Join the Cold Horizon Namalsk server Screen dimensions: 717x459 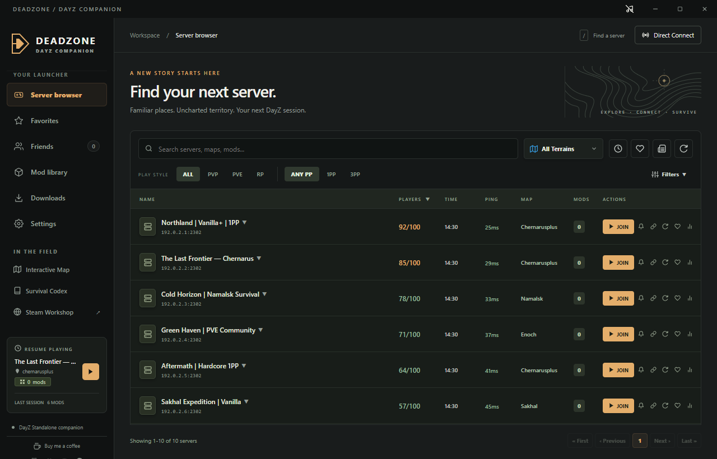tap(618, 298)
